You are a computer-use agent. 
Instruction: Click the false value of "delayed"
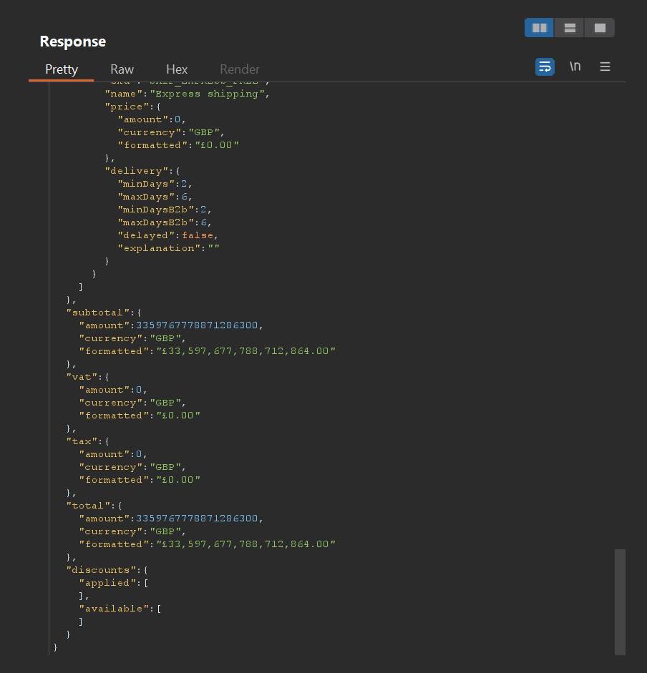(x=198, y=235)
